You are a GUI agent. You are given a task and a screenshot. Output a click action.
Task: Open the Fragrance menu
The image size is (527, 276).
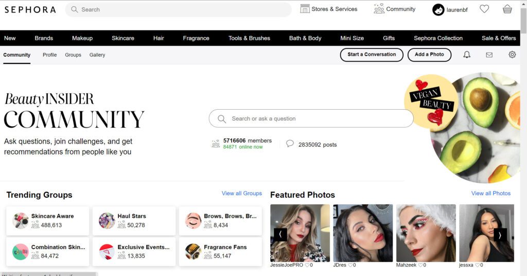[196, 38]
